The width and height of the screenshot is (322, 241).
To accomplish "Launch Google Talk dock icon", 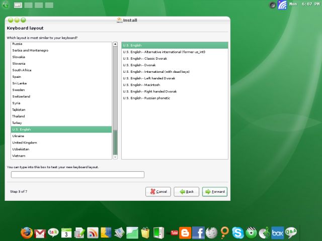I will [53, 232].
